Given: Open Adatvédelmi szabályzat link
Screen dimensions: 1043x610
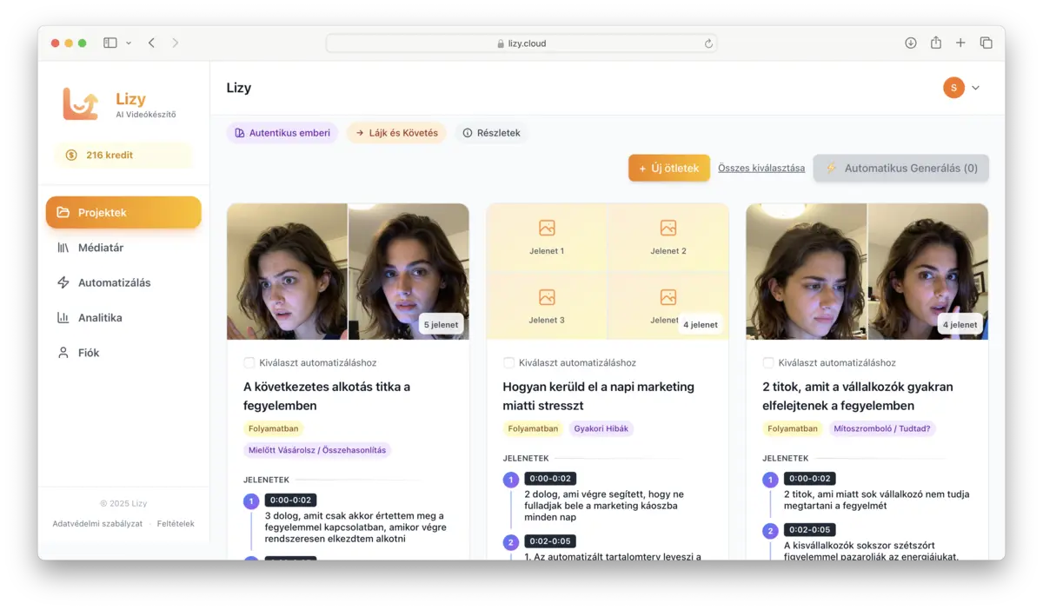Looking at the screenshot, I should click(x=97, y=524).
